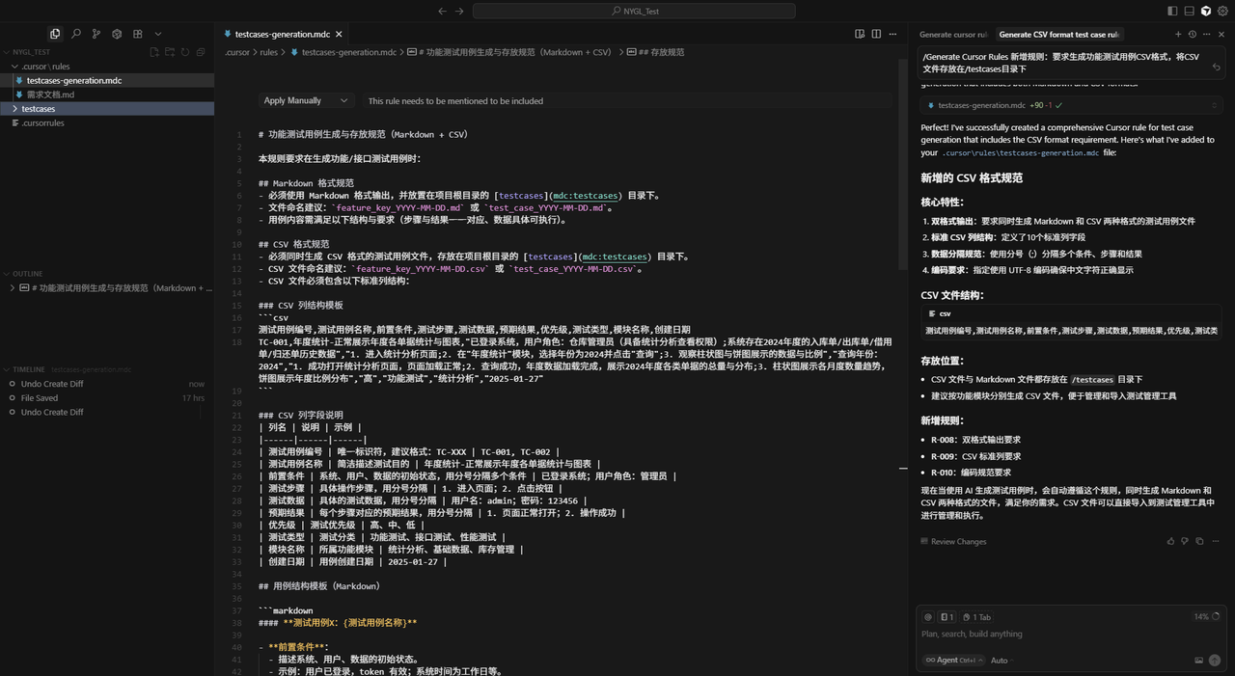Revert the submitted chat message arrow

1216,68
